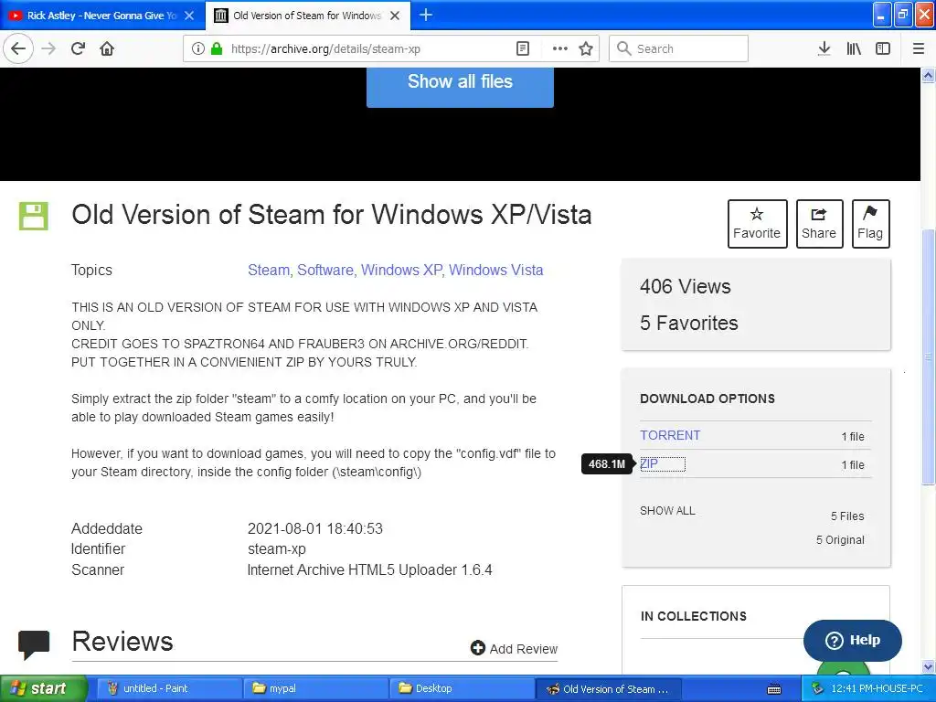
Task: Close the Old Version of Steam tab
Action: pos(395,16)
